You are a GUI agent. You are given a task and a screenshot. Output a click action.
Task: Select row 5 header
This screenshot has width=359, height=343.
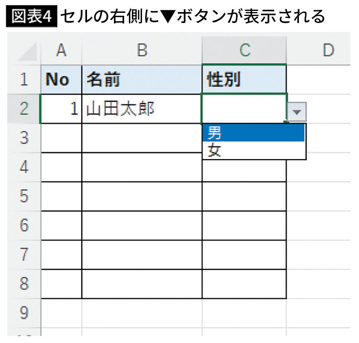click(24, 196)
